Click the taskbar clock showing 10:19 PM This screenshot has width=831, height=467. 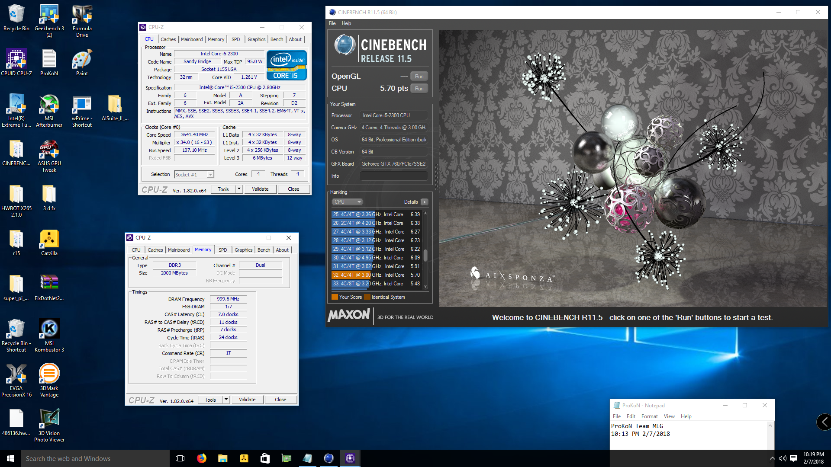click(813, 458)
